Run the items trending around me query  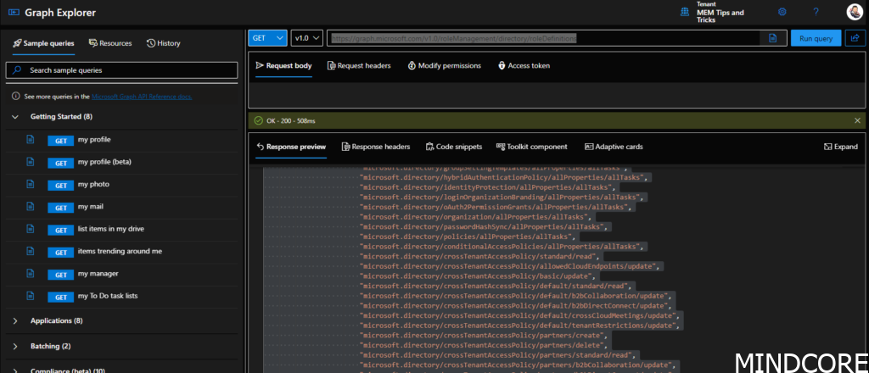(60, 253)
